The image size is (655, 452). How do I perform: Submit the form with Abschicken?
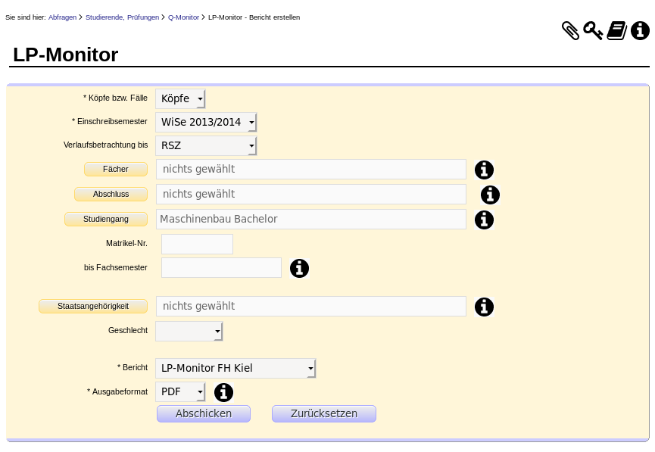(204, 413)
